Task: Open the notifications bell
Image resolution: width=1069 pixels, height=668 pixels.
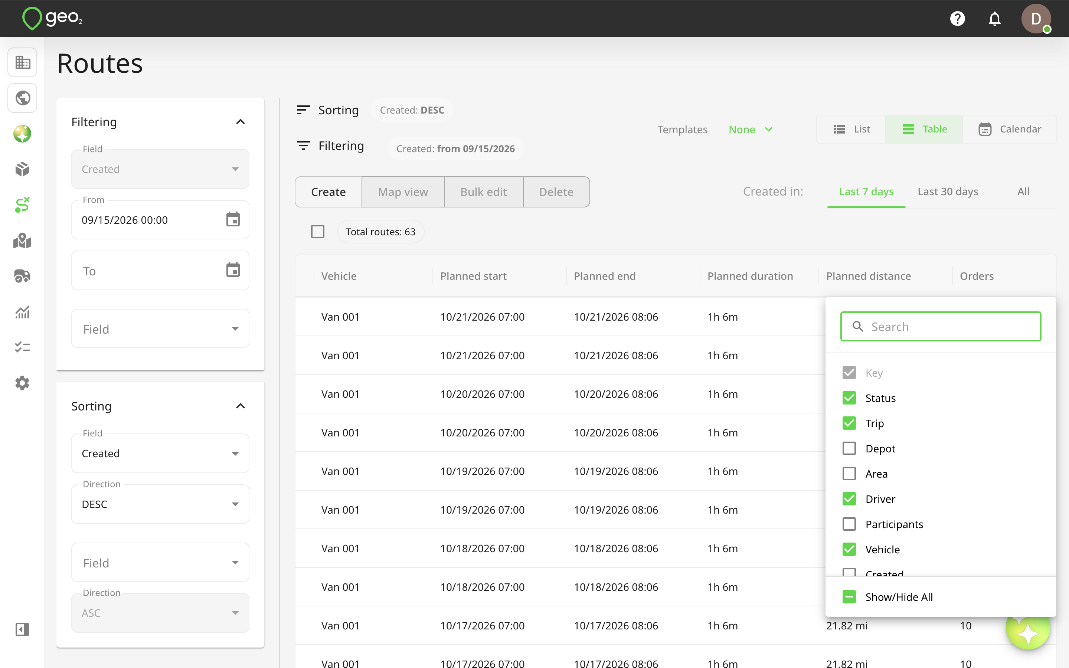Action: tap(994, 19)
